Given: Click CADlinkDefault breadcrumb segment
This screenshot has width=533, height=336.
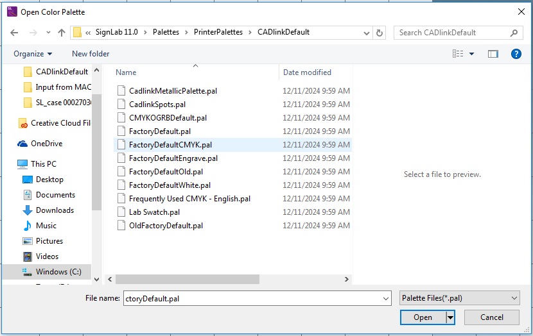Looking at the screenshot, I should click(x=283, y=32).
